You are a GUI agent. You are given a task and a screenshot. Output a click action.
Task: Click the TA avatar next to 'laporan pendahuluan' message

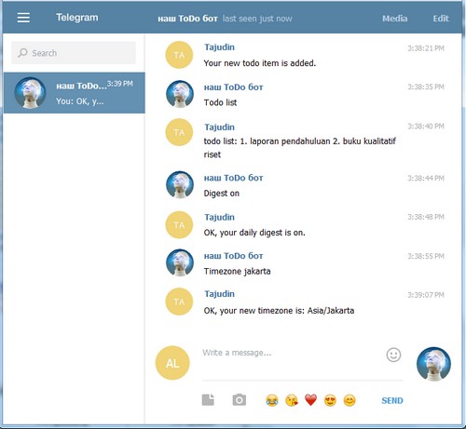[179, 132]
